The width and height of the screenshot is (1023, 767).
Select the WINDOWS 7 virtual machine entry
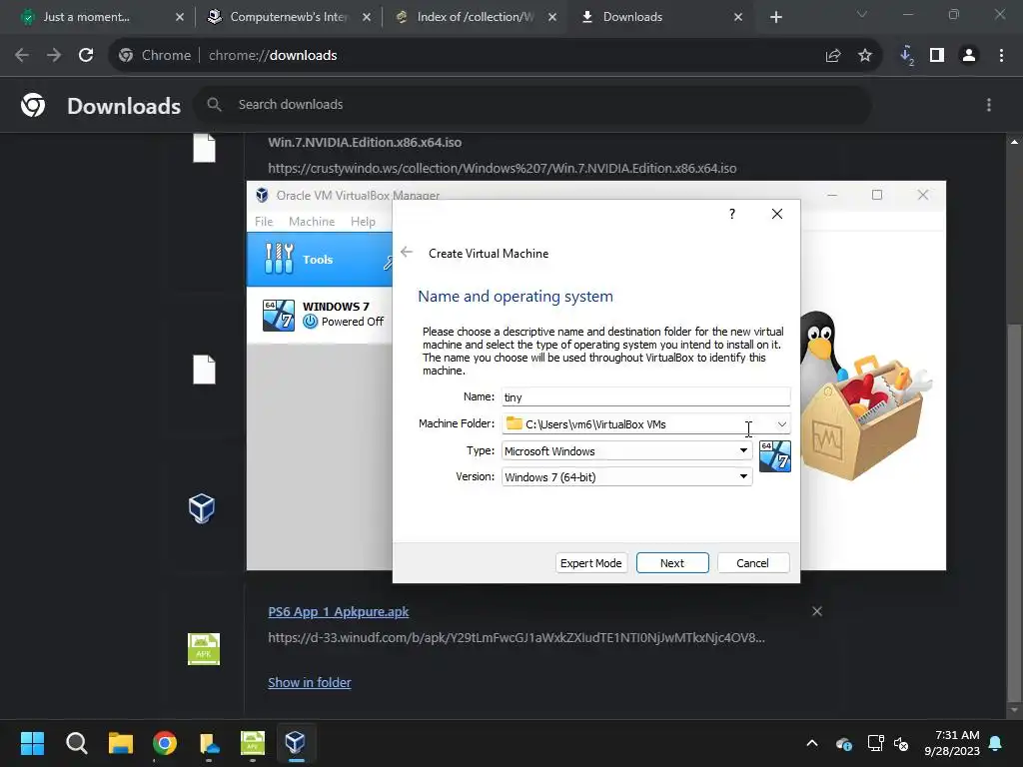[x=320, y=315]
